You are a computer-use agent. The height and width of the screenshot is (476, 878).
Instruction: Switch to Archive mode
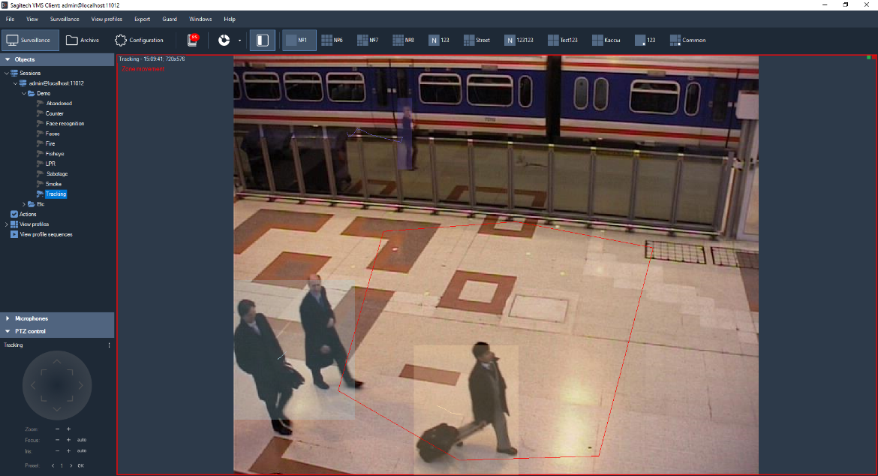click(82, 41)
